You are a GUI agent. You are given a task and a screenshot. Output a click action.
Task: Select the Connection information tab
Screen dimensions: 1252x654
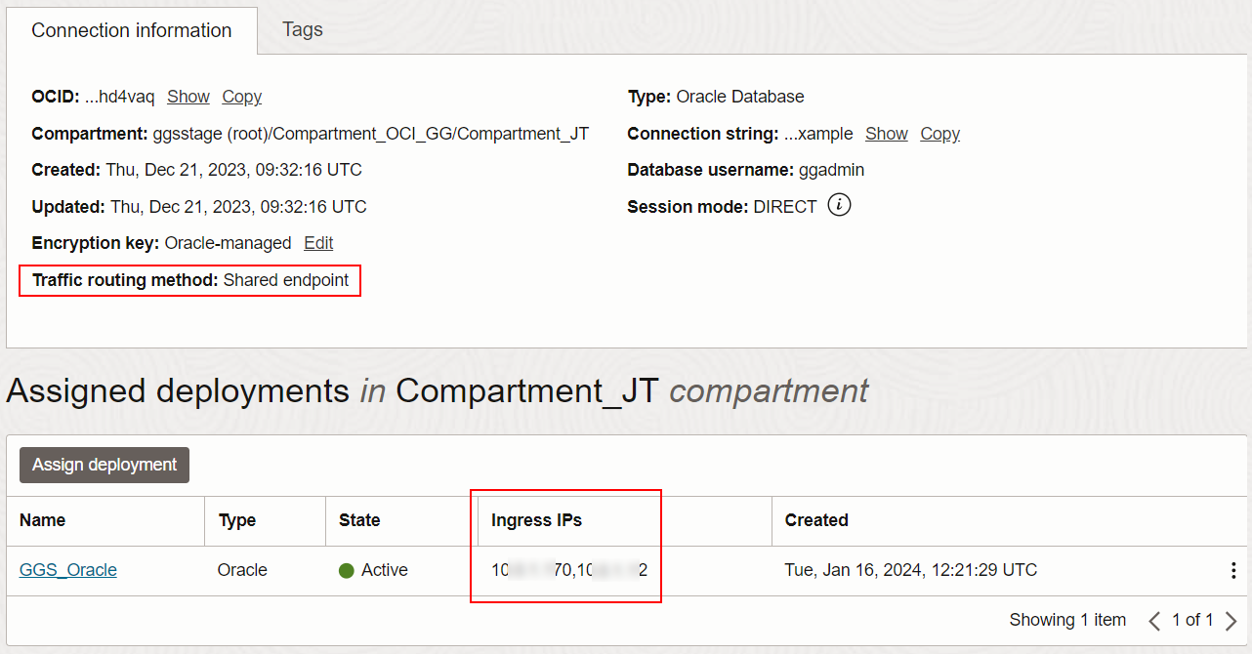pyautogui.click(x=131, y=29)
